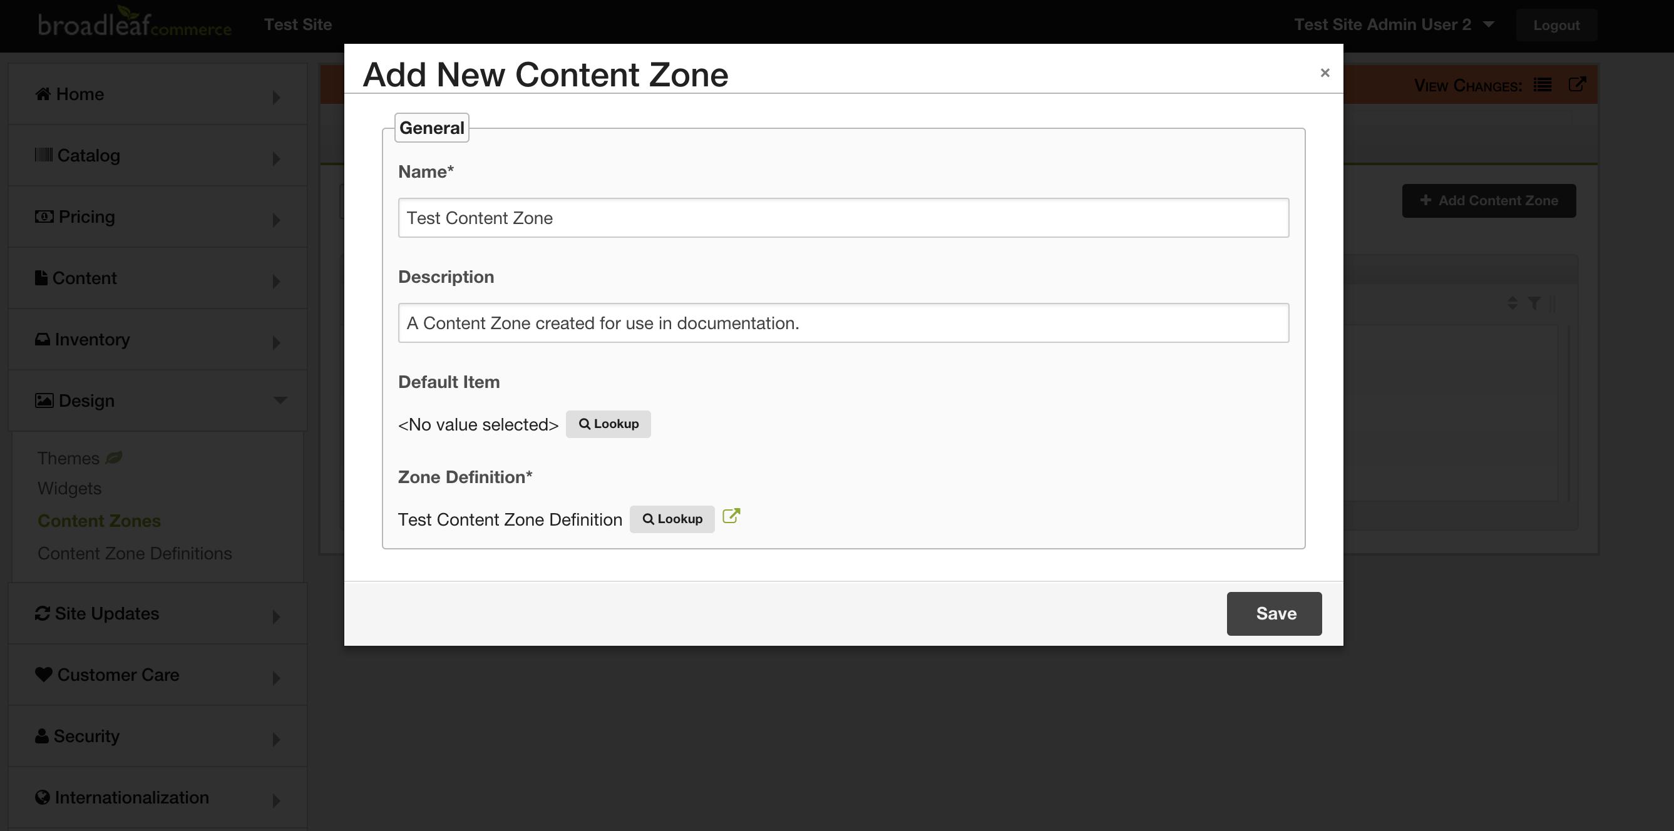Click the column sort arrows icon
1674x831 pixels.
pyautogui.click(x=1512, y=303)
